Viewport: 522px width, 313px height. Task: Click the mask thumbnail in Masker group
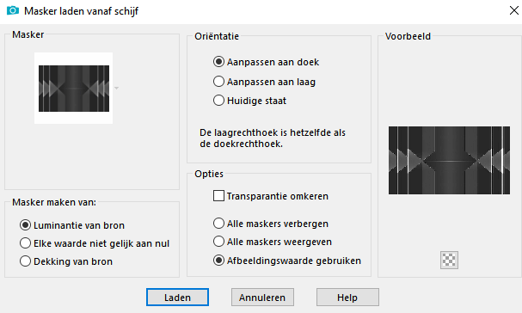(74, 89)
